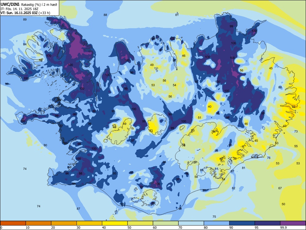Click the map value '51' in the central highlands

(x=200, y=118)
